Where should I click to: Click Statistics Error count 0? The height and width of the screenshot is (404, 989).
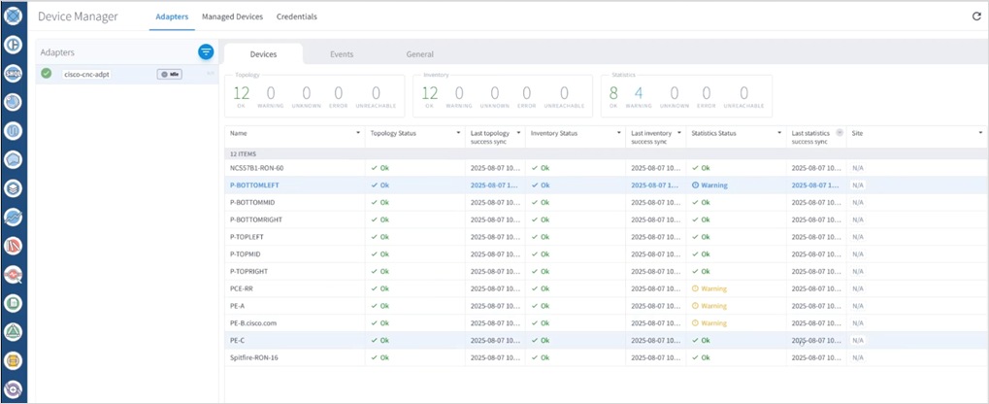click(x=707, y=94)
